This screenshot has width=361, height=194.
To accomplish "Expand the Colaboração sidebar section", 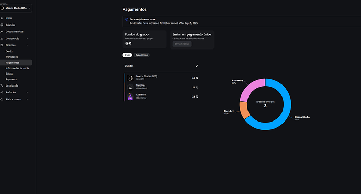I will point(27,39).
